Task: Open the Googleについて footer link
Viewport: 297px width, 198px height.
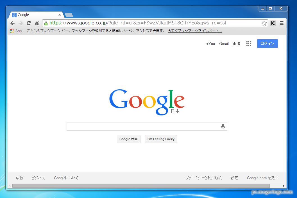Action: [x=66, y=178]
